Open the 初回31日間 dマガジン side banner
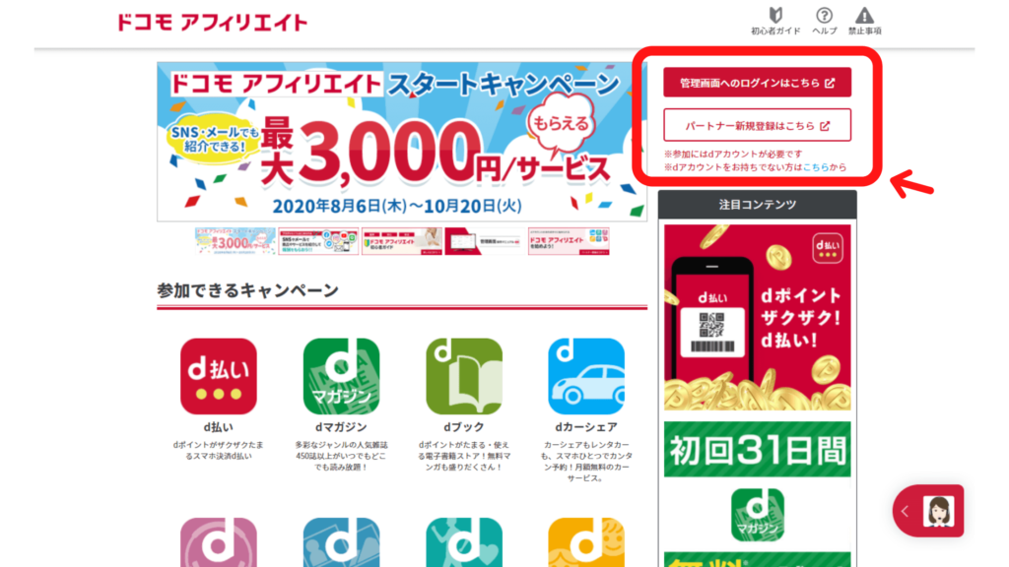 pos(758,494)
